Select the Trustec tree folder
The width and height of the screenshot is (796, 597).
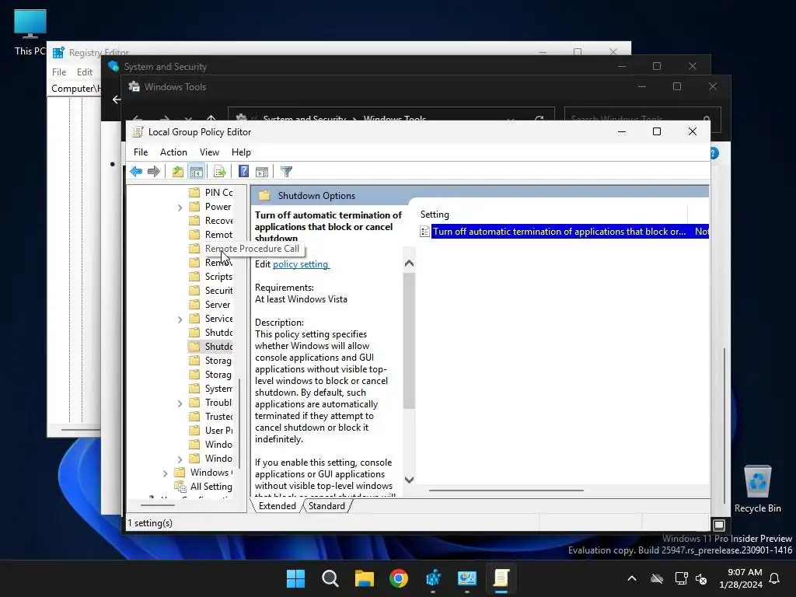(211, 417)
